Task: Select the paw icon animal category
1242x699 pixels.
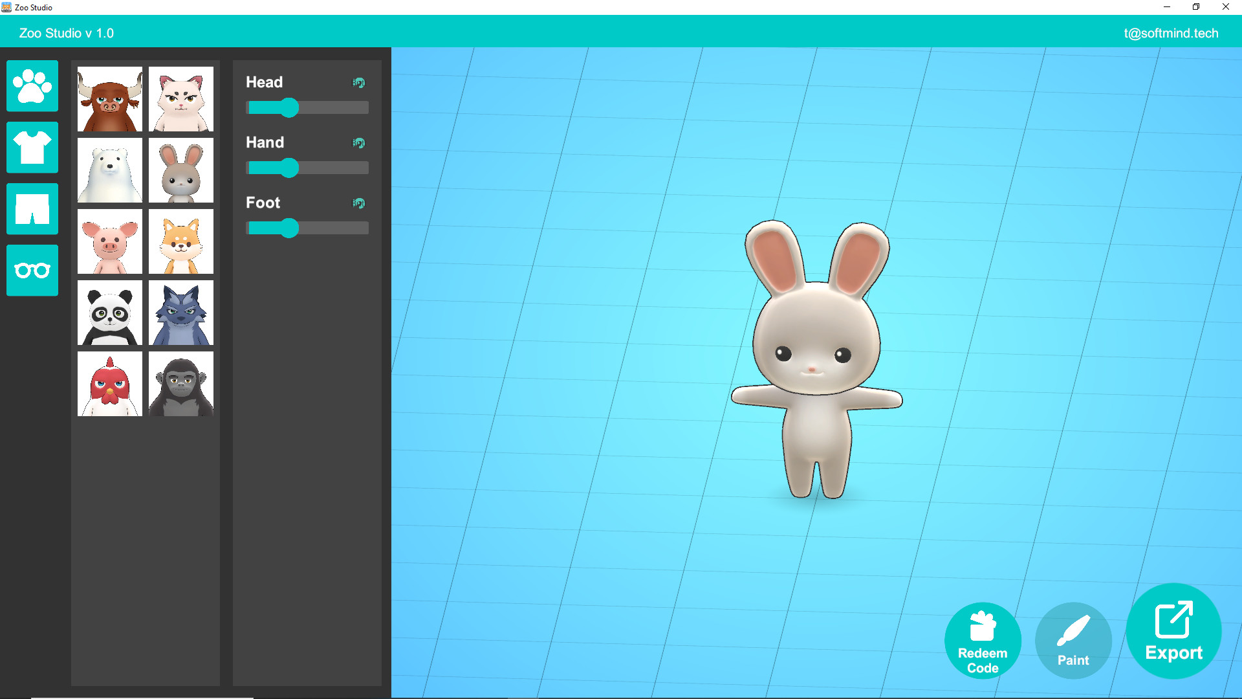Action: (x=32, y=86)
